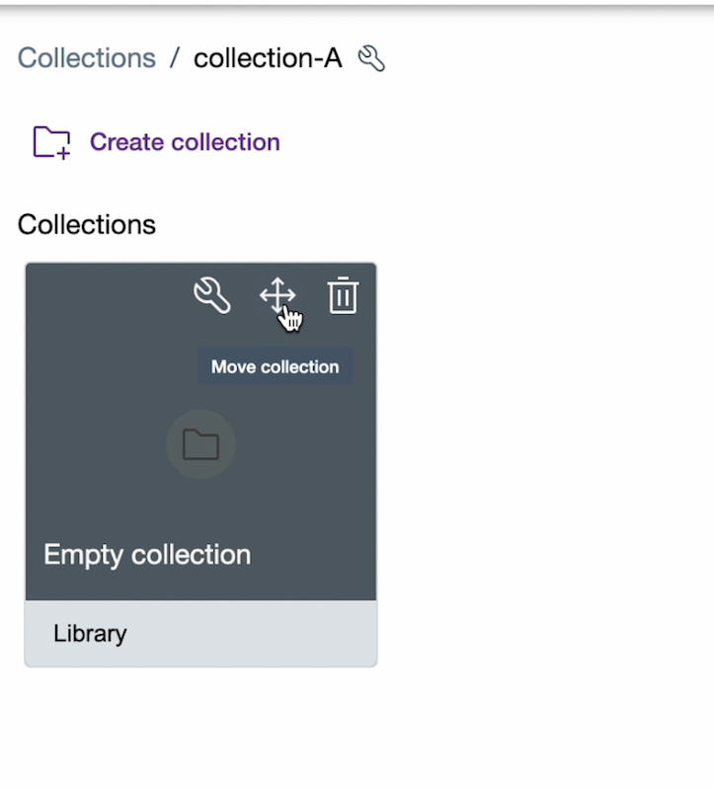The height and width of the screenshot is (790, 714).
Task: Open editing tools via the card's wrench icon
Action: pos(212,296)
